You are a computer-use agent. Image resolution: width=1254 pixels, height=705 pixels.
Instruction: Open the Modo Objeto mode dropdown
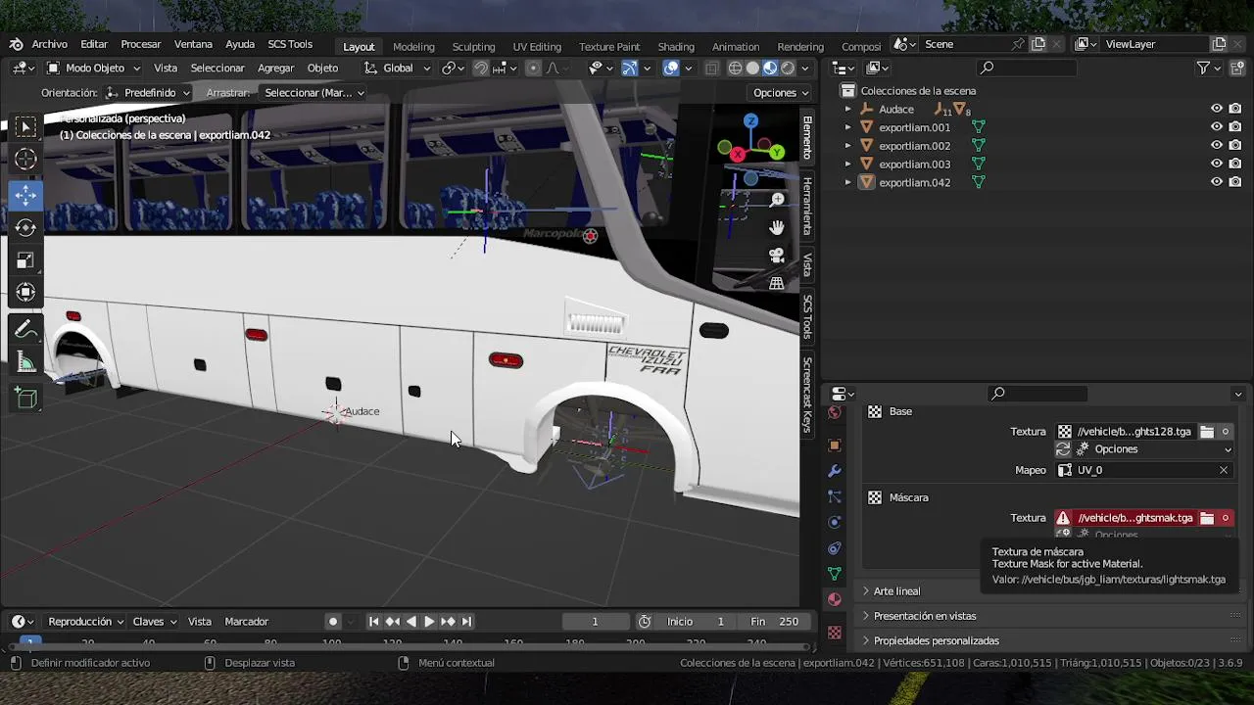pyautogui.click(x=94, y=68)
